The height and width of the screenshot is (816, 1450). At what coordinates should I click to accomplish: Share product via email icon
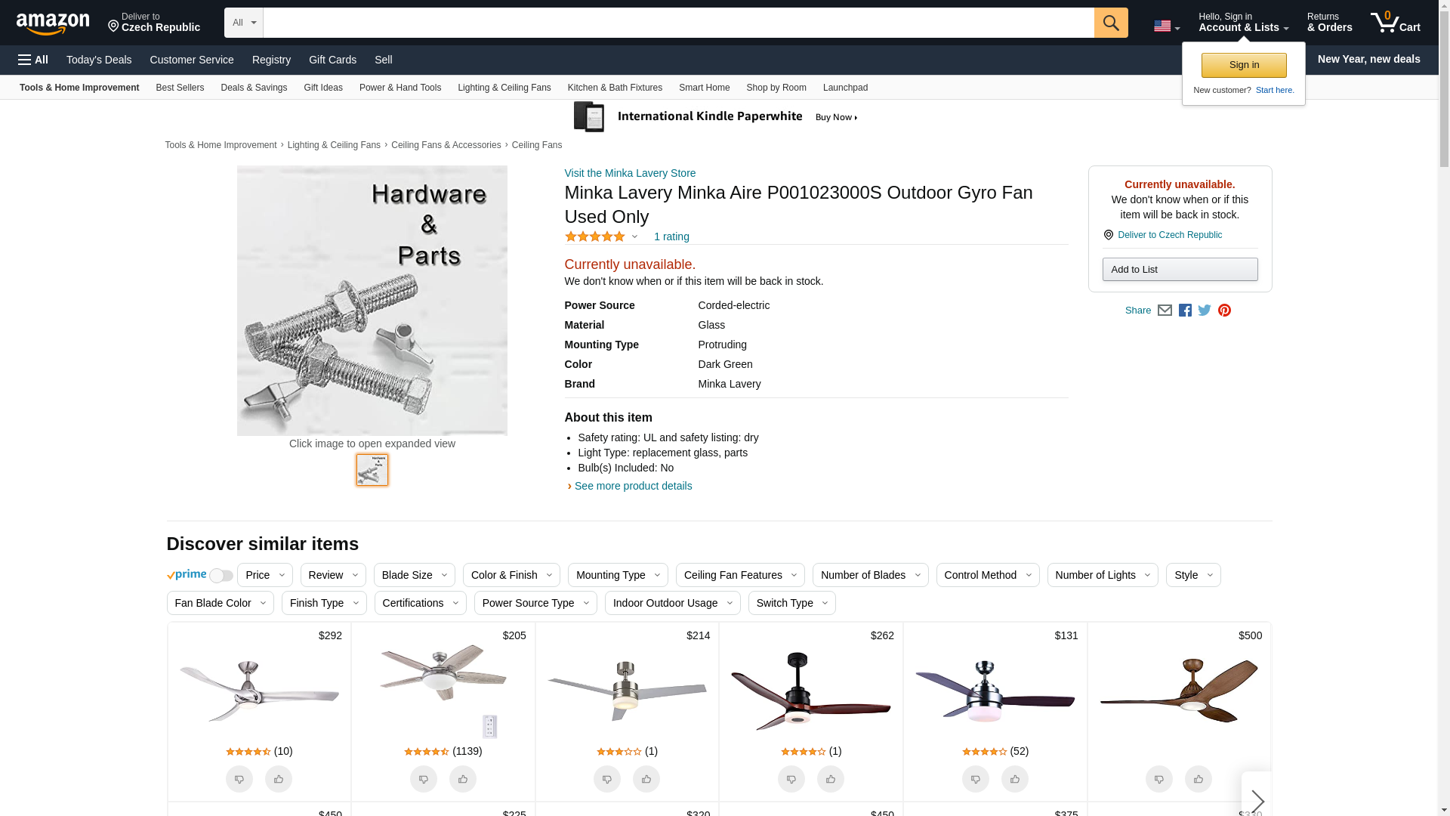point(1165,311)
